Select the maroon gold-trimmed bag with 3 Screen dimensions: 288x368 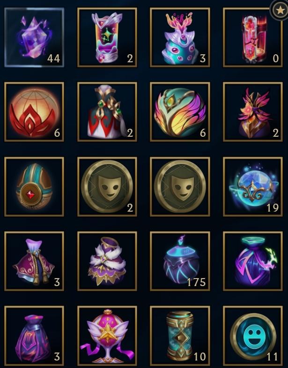click(34, 261)
